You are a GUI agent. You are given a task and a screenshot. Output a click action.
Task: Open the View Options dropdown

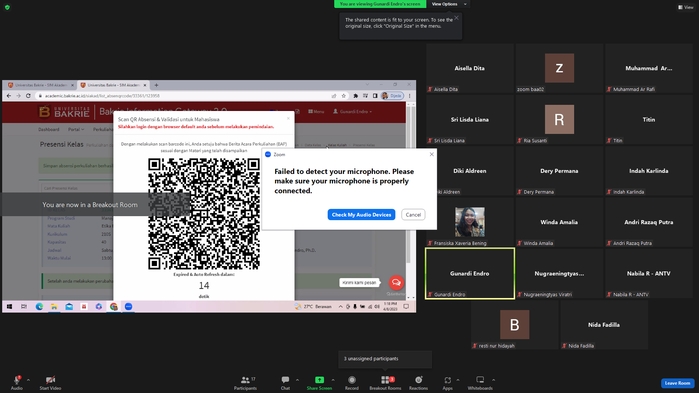click(449, 4)
